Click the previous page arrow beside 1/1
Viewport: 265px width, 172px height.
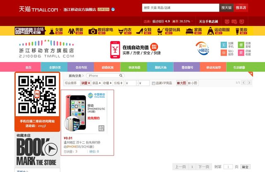(243, 83)
